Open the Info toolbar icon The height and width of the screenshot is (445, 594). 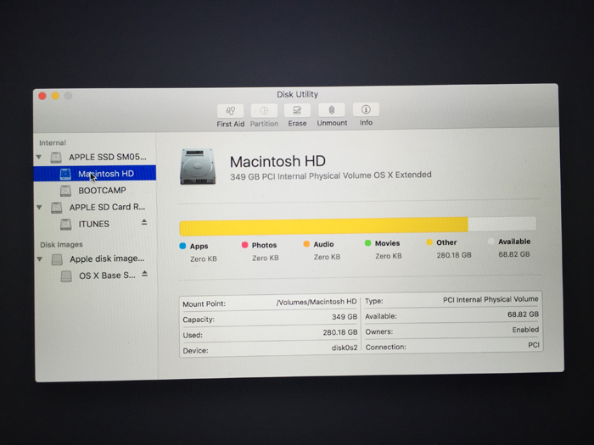[x=366, y=110]
